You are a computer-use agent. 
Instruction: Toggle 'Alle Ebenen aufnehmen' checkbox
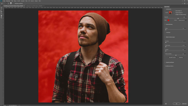click(14, 4)
